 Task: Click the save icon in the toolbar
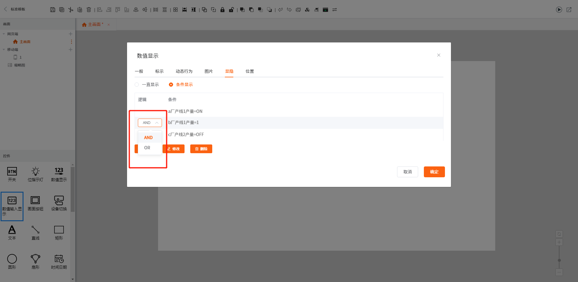point(53,10)
